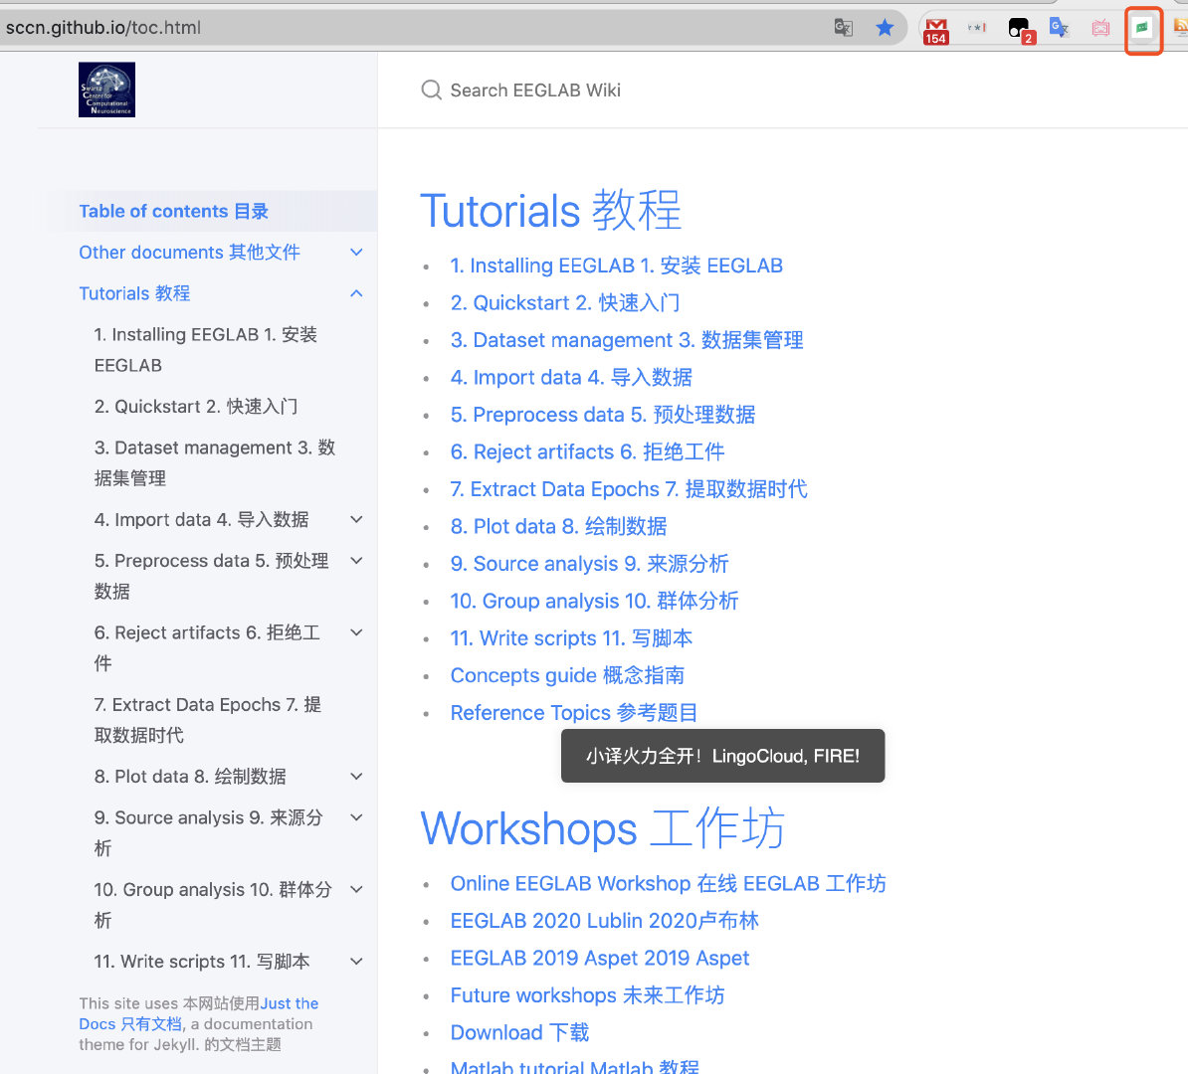Image resolution: width=1188 pixels, height=1074 pixels.
Task: Expand the Other documents 其他文件 section
Action: [355, 252]
